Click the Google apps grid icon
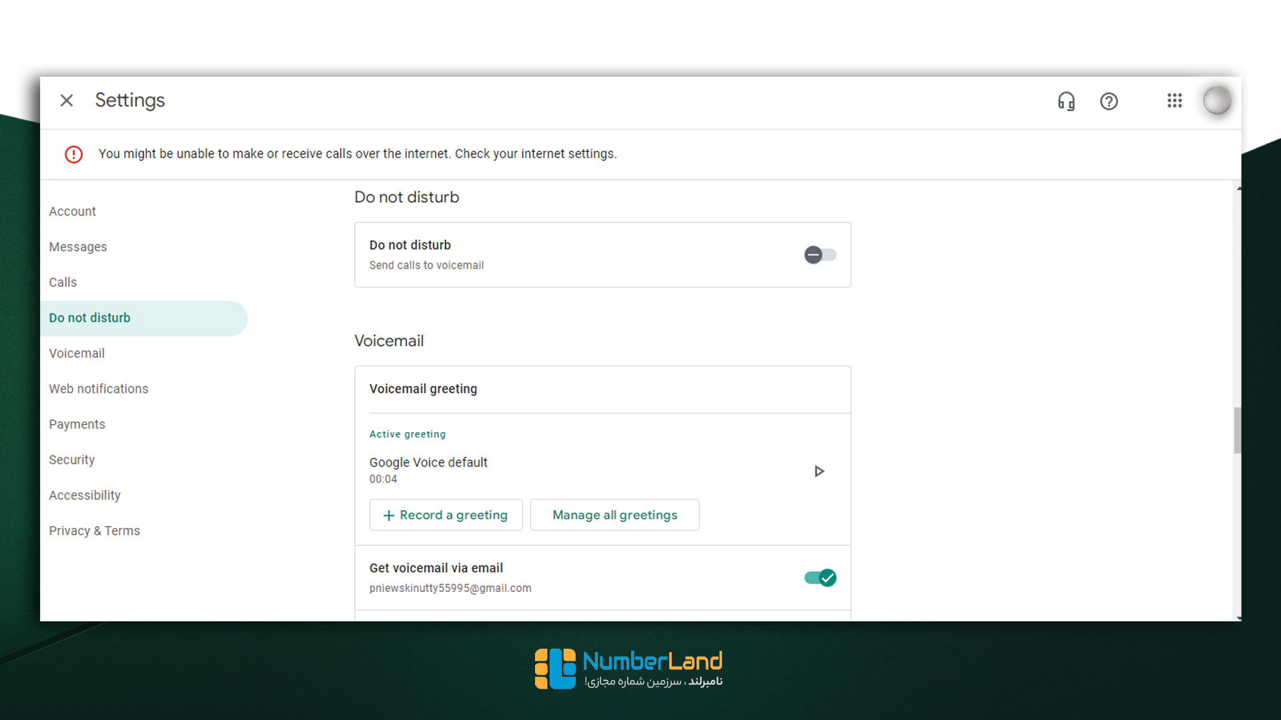Screen dimensions: 1281x720 point(1174,99)
